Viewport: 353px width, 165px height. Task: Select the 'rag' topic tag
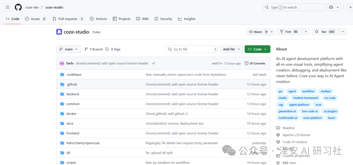(x=281, y=104)
